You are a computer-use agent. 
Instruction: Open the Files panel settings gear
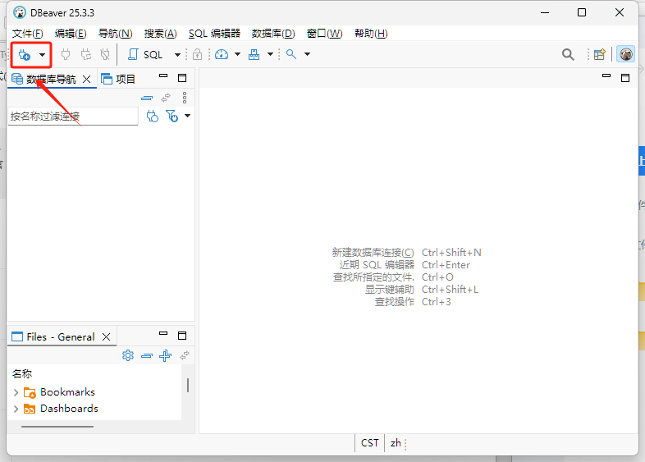pyautogui.click(x=128, y=355)
